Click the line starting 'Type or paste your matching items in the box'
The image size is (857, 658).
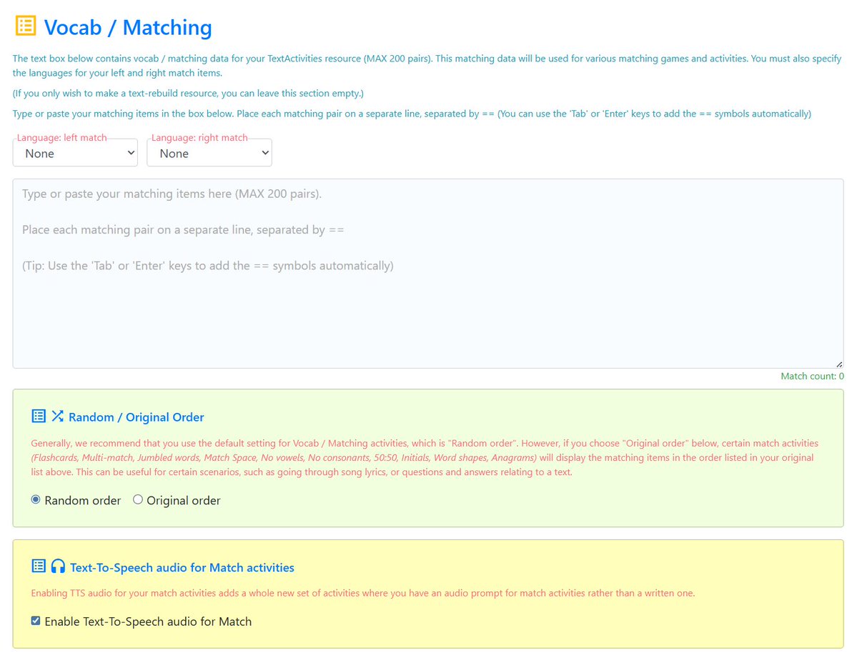point(412,114)
